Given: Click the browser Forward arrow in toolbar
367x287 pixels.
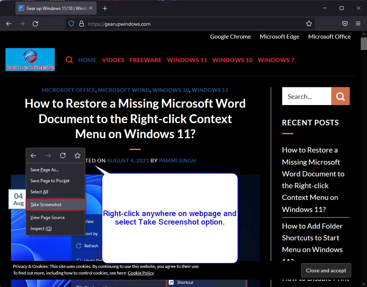Looking at the screenshot, I should click(x=22, y=24).
